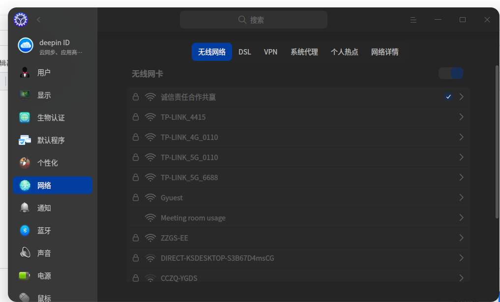Open the 显示 (Display) settings
The height and width of the screenshot is (302, 500).
click(53, 95)
